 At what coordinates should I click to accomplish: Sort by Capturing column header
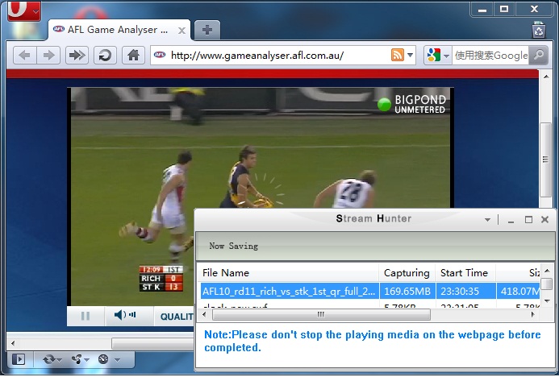coord(407,273)
